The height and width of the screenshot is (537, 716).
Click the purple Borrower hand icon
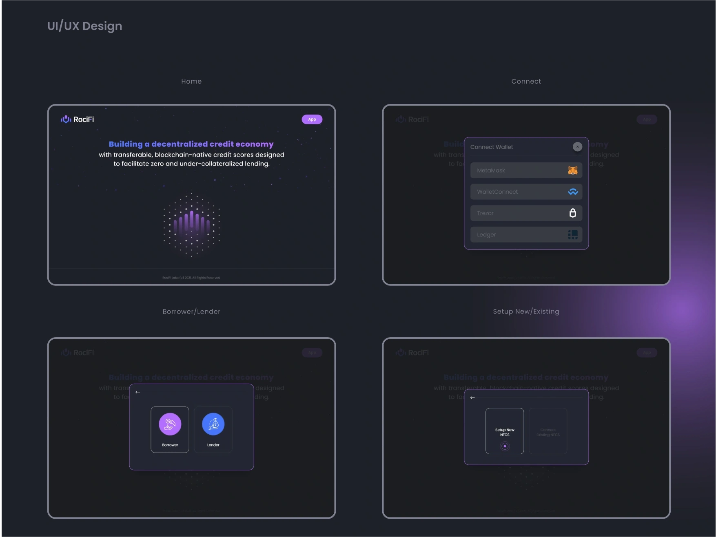[x=170, y=424]
